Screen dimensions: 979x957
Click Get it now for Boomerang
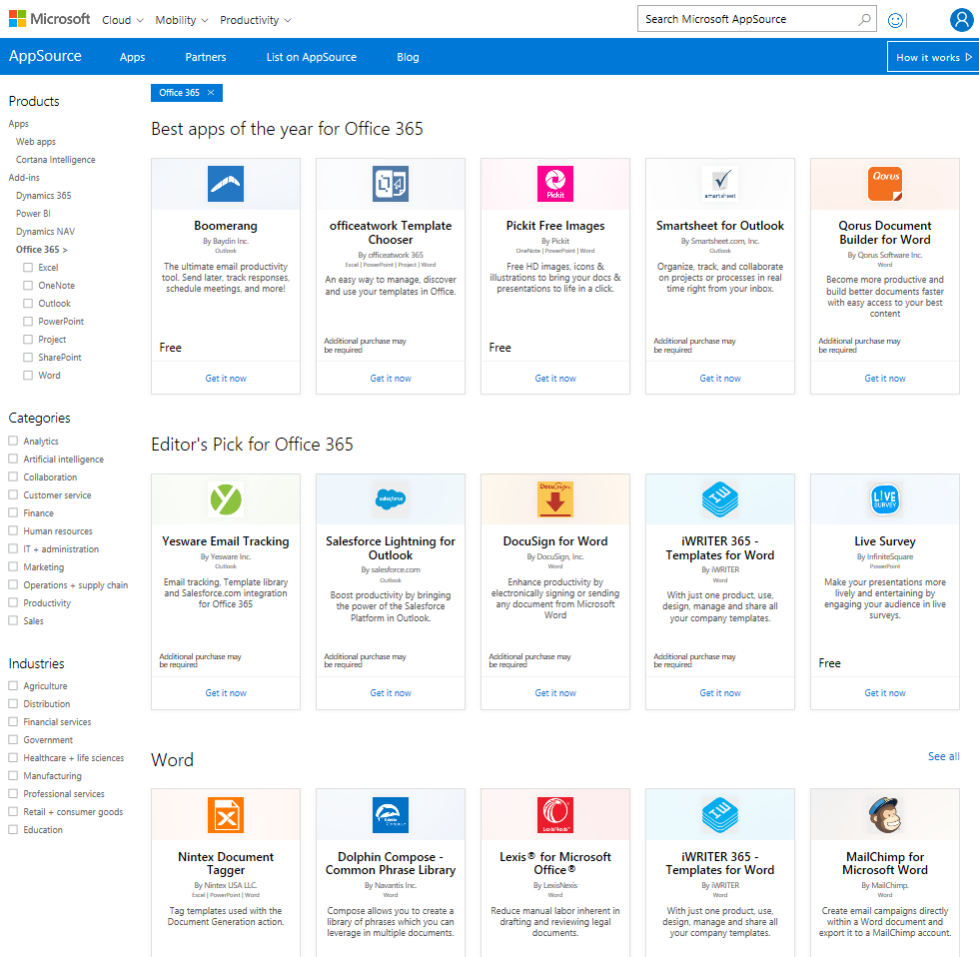[x=226, y=379]
